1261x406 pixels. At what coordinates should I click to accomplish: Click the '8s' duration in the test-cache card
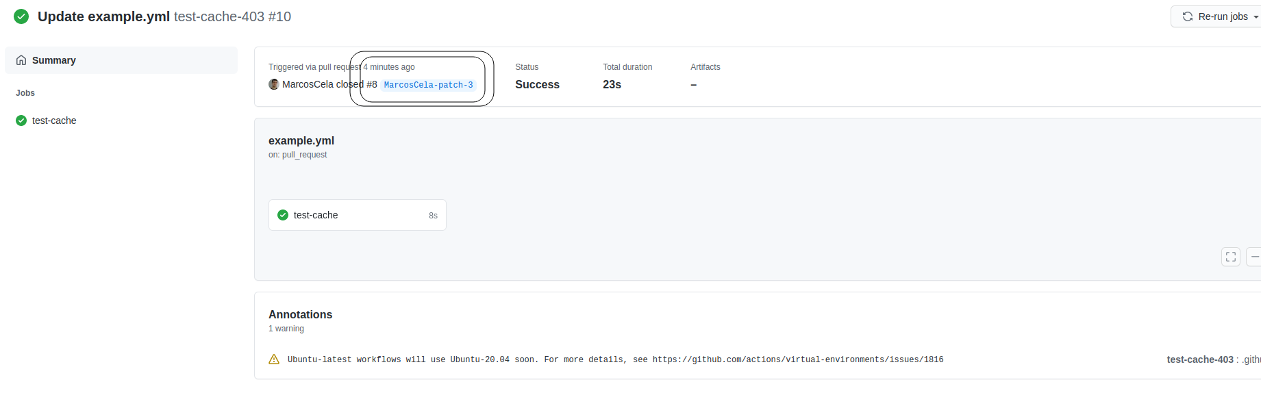point(433,216)
